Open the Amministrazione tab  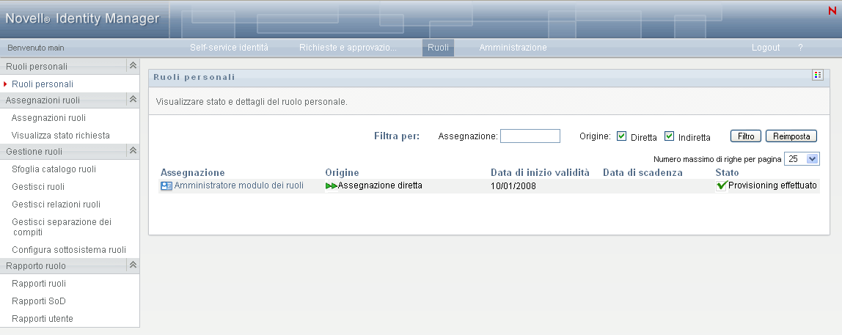coord(513,48)
